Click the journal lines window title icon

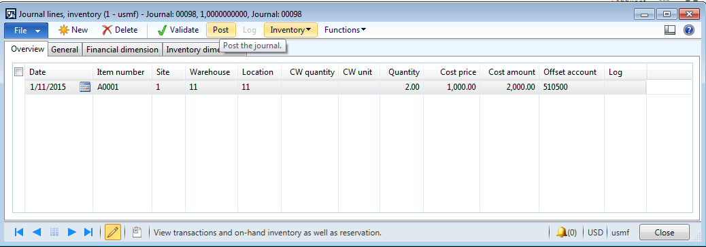click(x=10, y=14)
